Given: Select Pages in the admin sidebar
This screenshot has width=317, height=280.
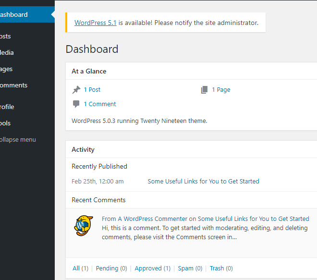Looking at the screenshot, I should [27, 69].
